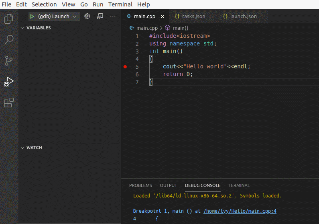The image size is (319, 224).
Task: Switch to the OUTPUT panel tab
Action: 168,185
